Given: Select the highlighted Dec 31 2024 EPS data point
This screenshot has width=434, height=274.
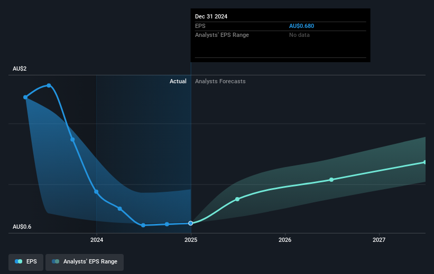Looking at the screenshot, I should click(x=191, y=223).
